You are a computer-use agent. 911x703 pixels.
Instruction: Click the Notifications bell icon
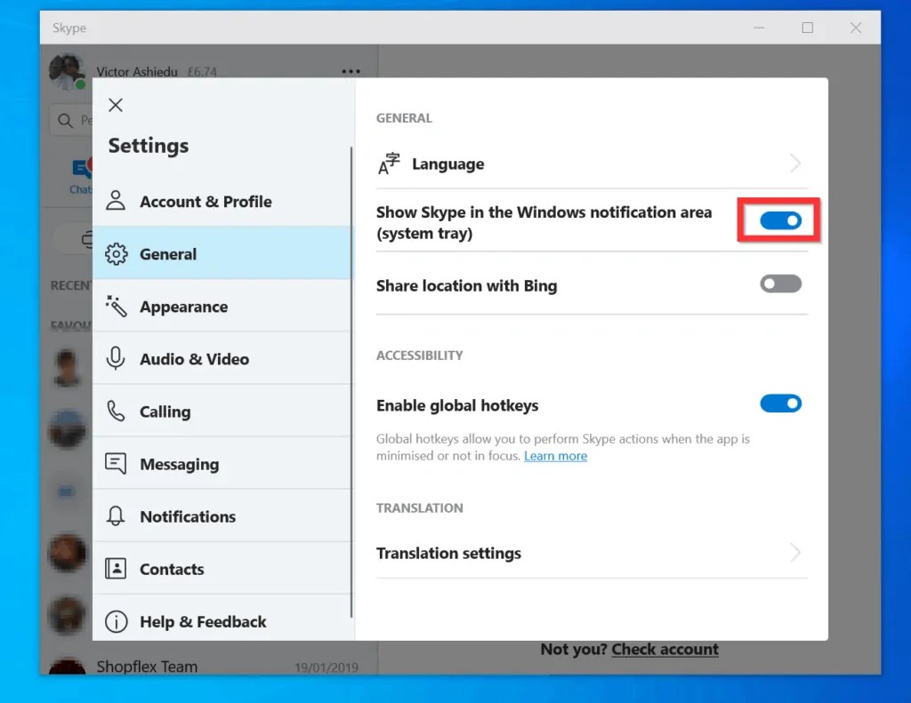click(x=116, y=515)
